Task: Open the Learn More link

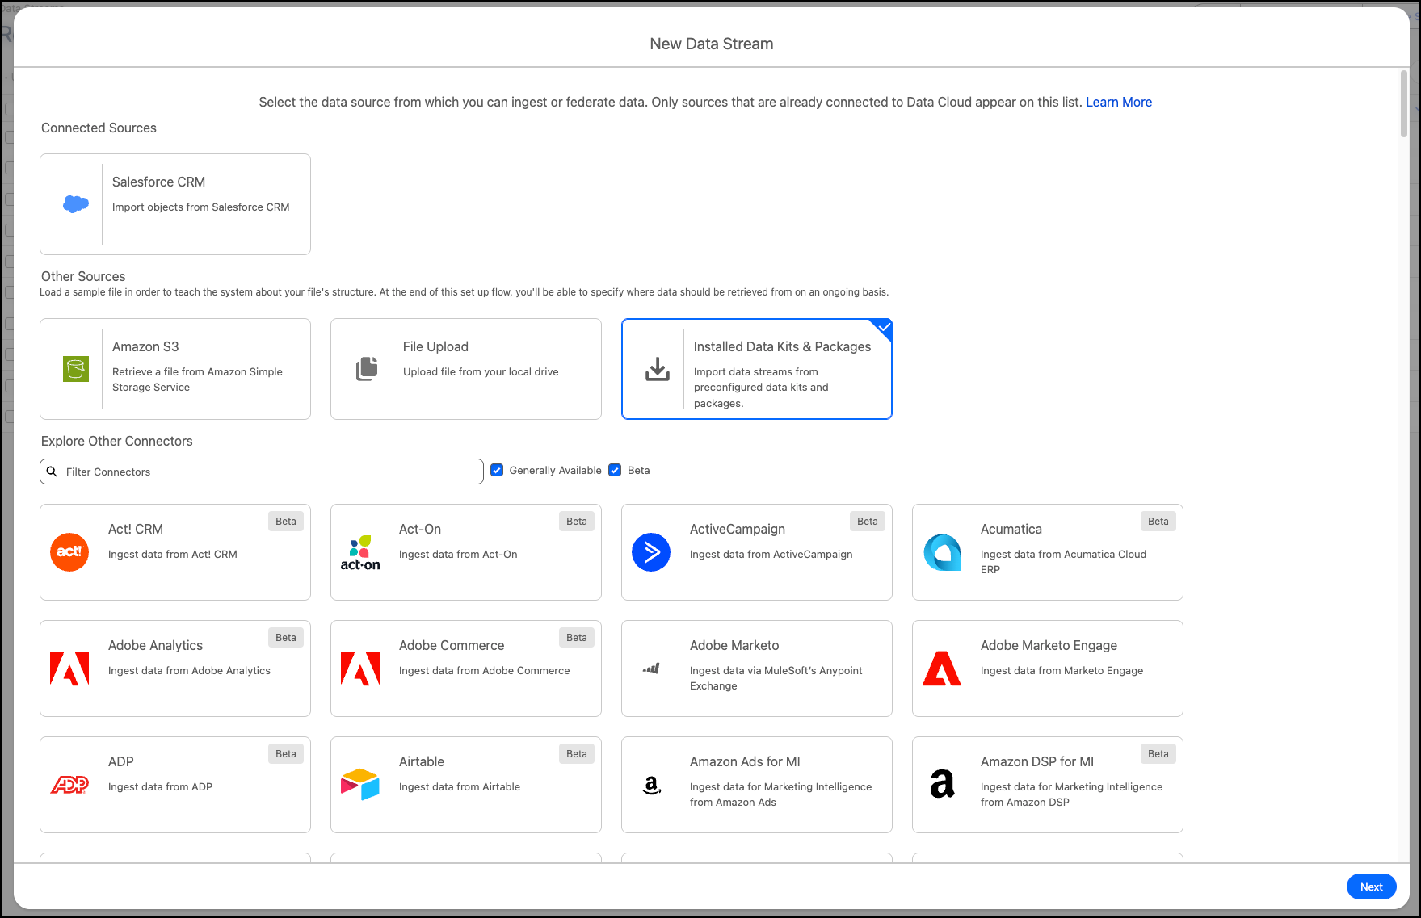Action: (1118, 102)
